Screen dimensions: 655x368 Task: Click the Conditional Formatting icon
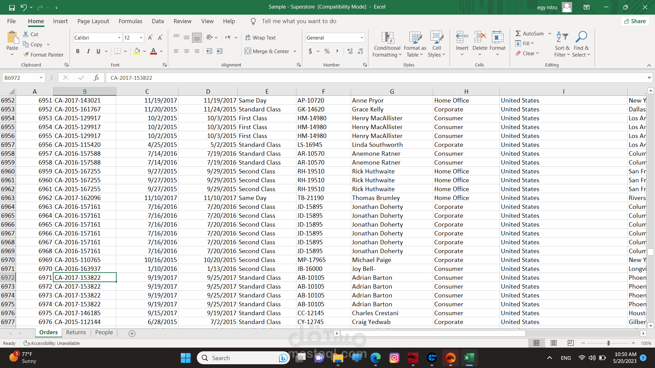tap(387, 38)
